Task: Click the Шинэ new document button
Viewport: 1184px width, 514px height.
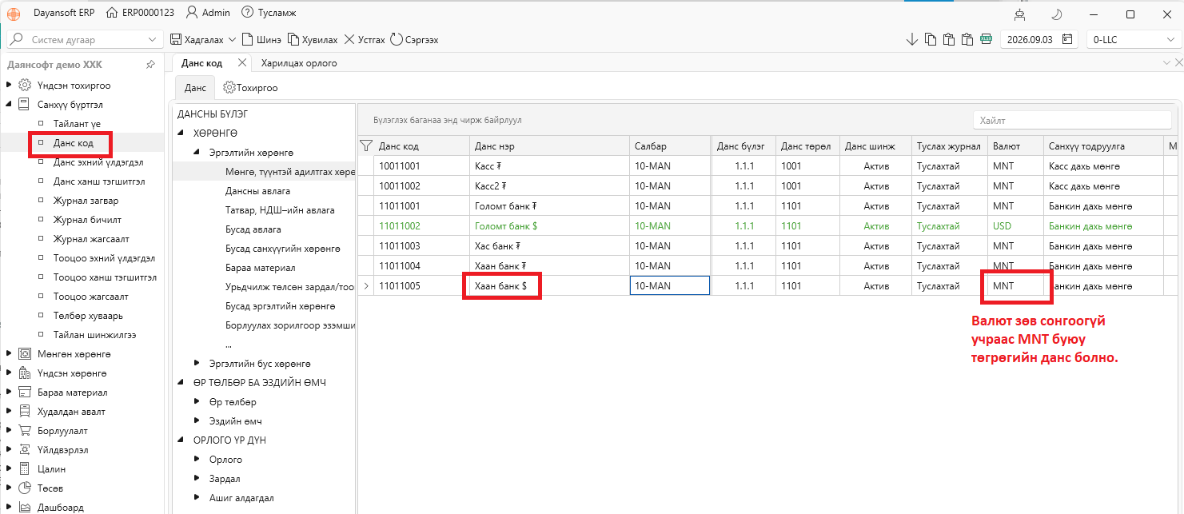Action: (x=261, y=39)
